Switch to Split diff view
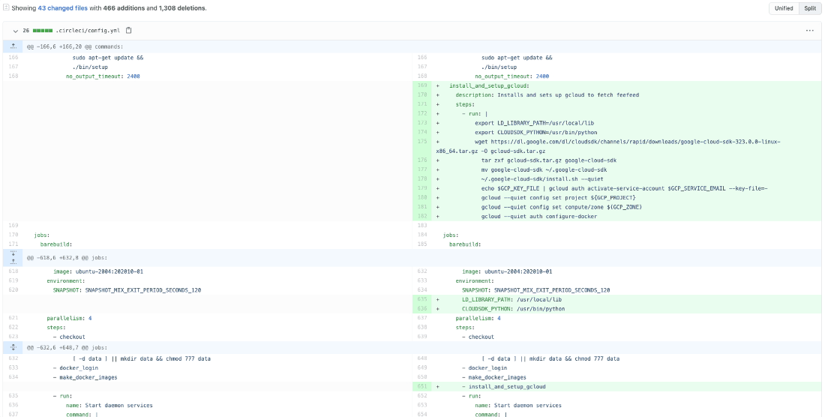825x417 pixels. tap(810, 8)
